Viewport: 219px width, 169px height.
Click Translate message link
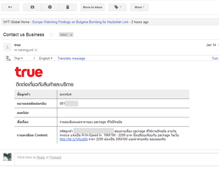coord(72,58)
